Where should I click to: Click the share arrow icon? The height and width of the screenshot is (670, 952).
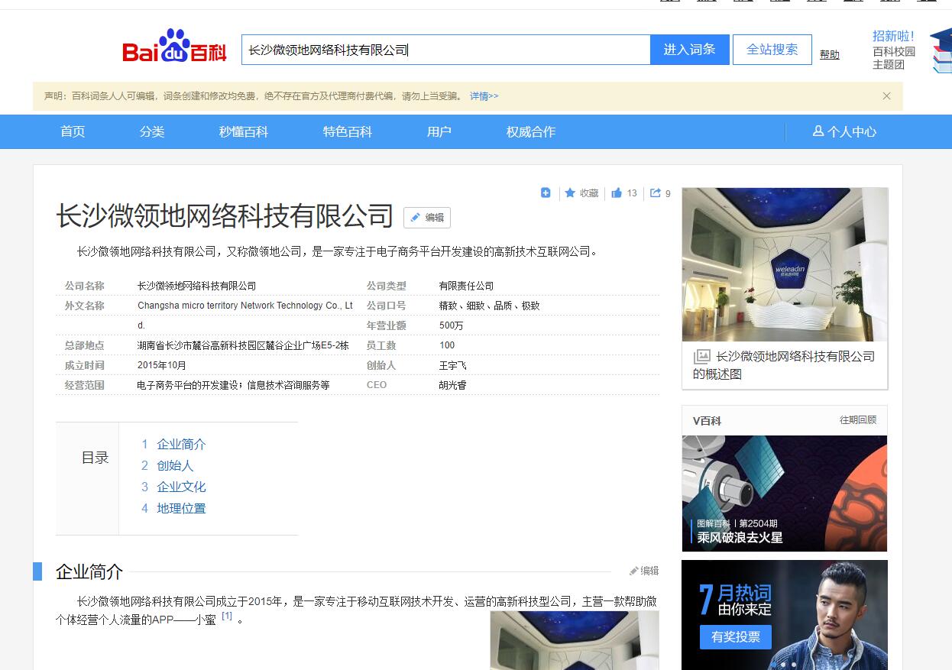coord(656,193)
